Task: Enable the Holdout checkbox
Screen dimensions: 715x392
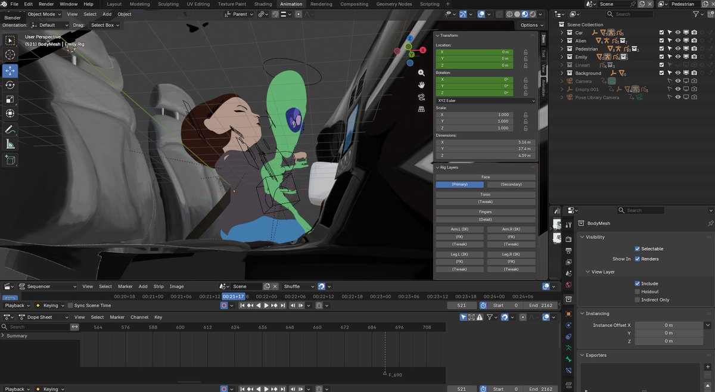Action: 638,292
